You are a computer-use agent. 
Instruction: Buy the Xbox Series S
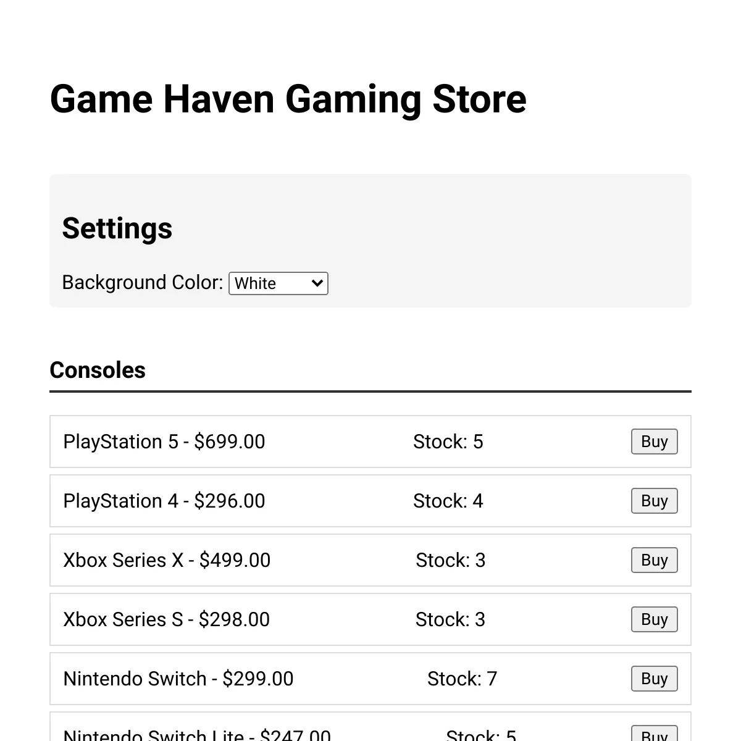click(654, 619)
